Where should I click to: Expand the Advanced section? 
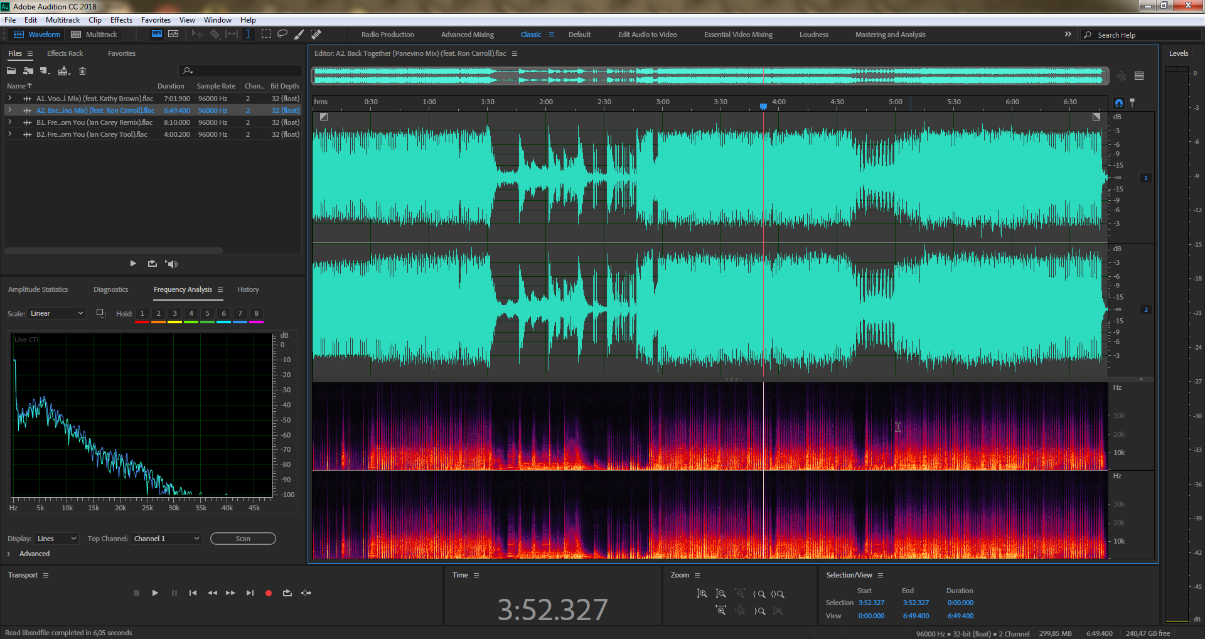pos(9,554)
